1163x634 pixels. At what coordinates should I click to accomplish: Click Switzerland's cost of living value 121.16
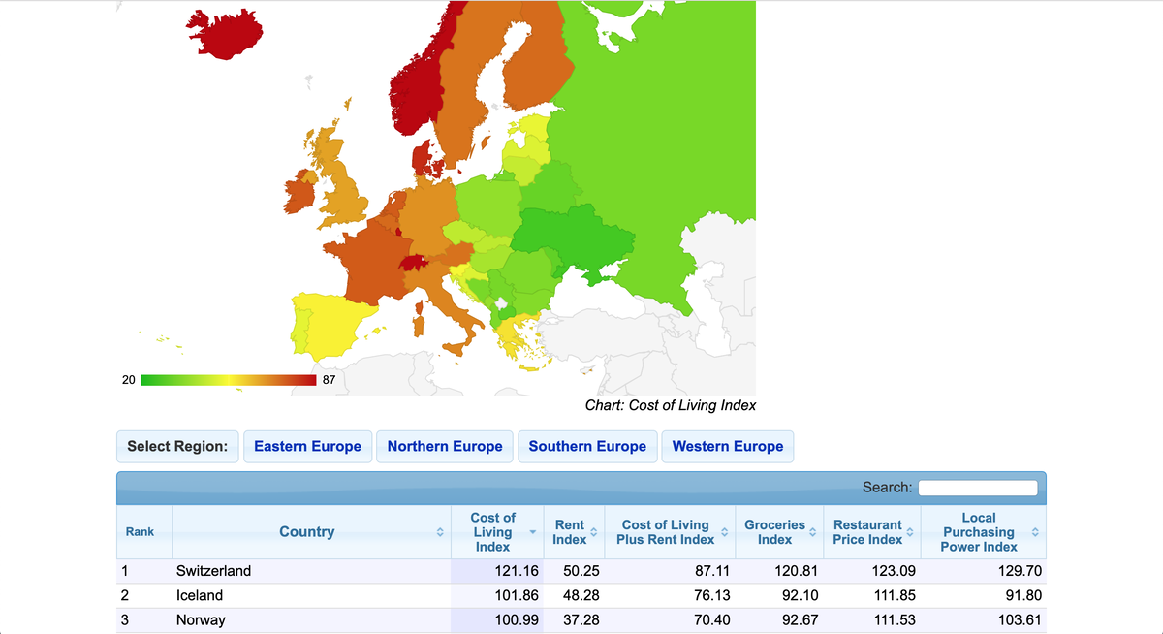[517, 571]
